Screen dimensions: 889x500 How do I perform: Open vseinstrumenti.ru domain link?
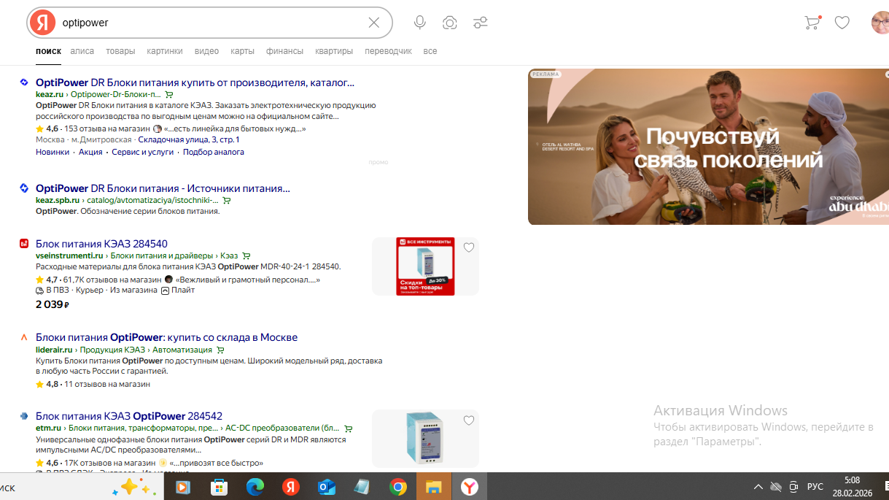pyautogui.click(x=69, y=256)
